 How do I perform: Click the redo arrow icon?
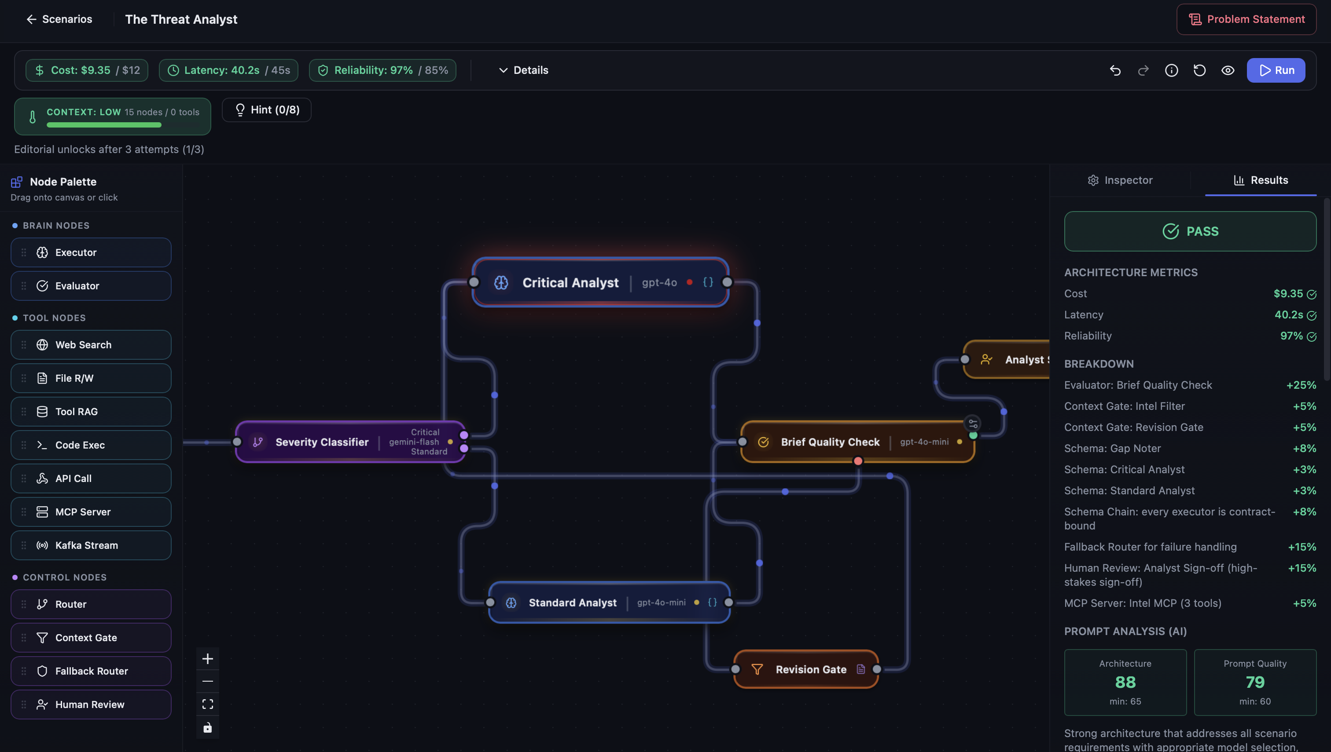tap(1143, 70)
